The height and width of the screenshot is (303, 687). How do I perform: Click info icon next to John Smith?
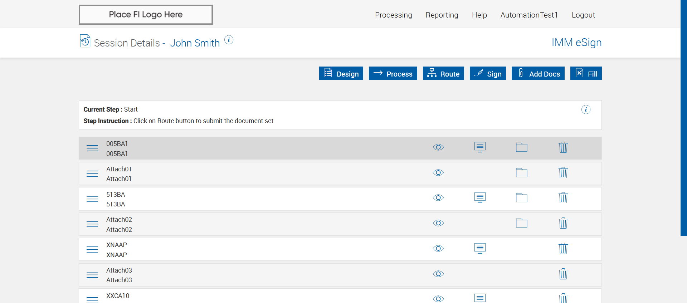coord(229,40)
